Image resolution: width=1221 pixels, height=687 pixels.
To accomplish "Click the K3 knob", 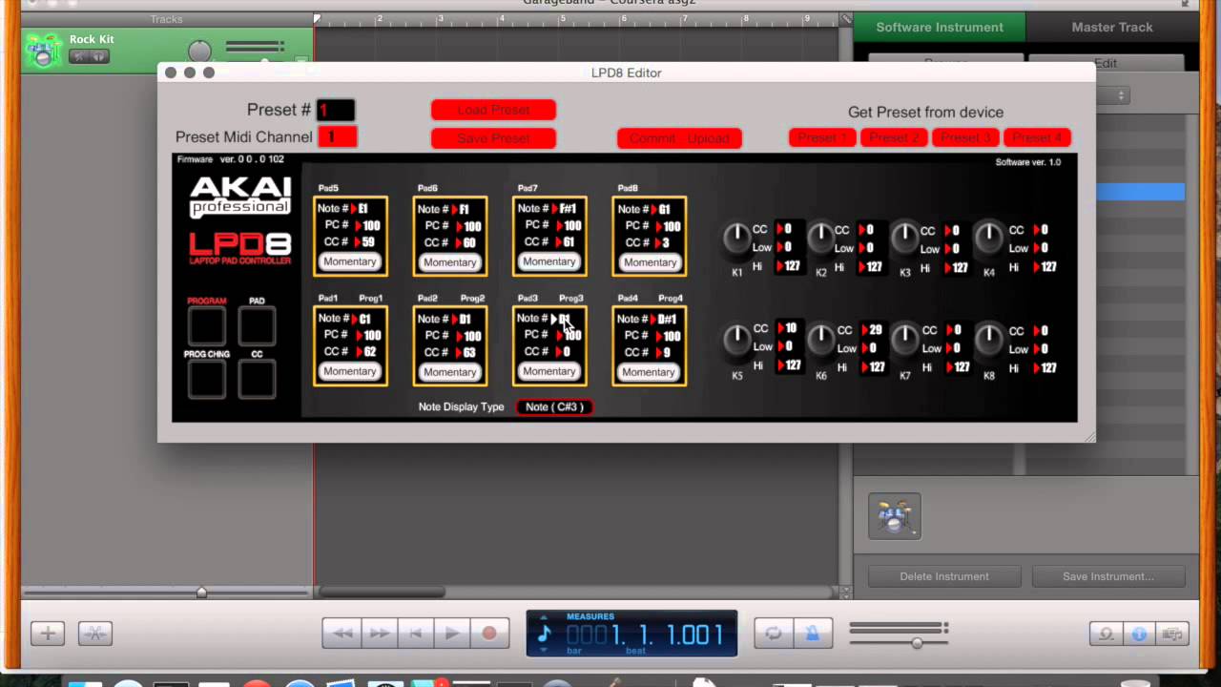I will pyautogui.click(x=905, y=239).
